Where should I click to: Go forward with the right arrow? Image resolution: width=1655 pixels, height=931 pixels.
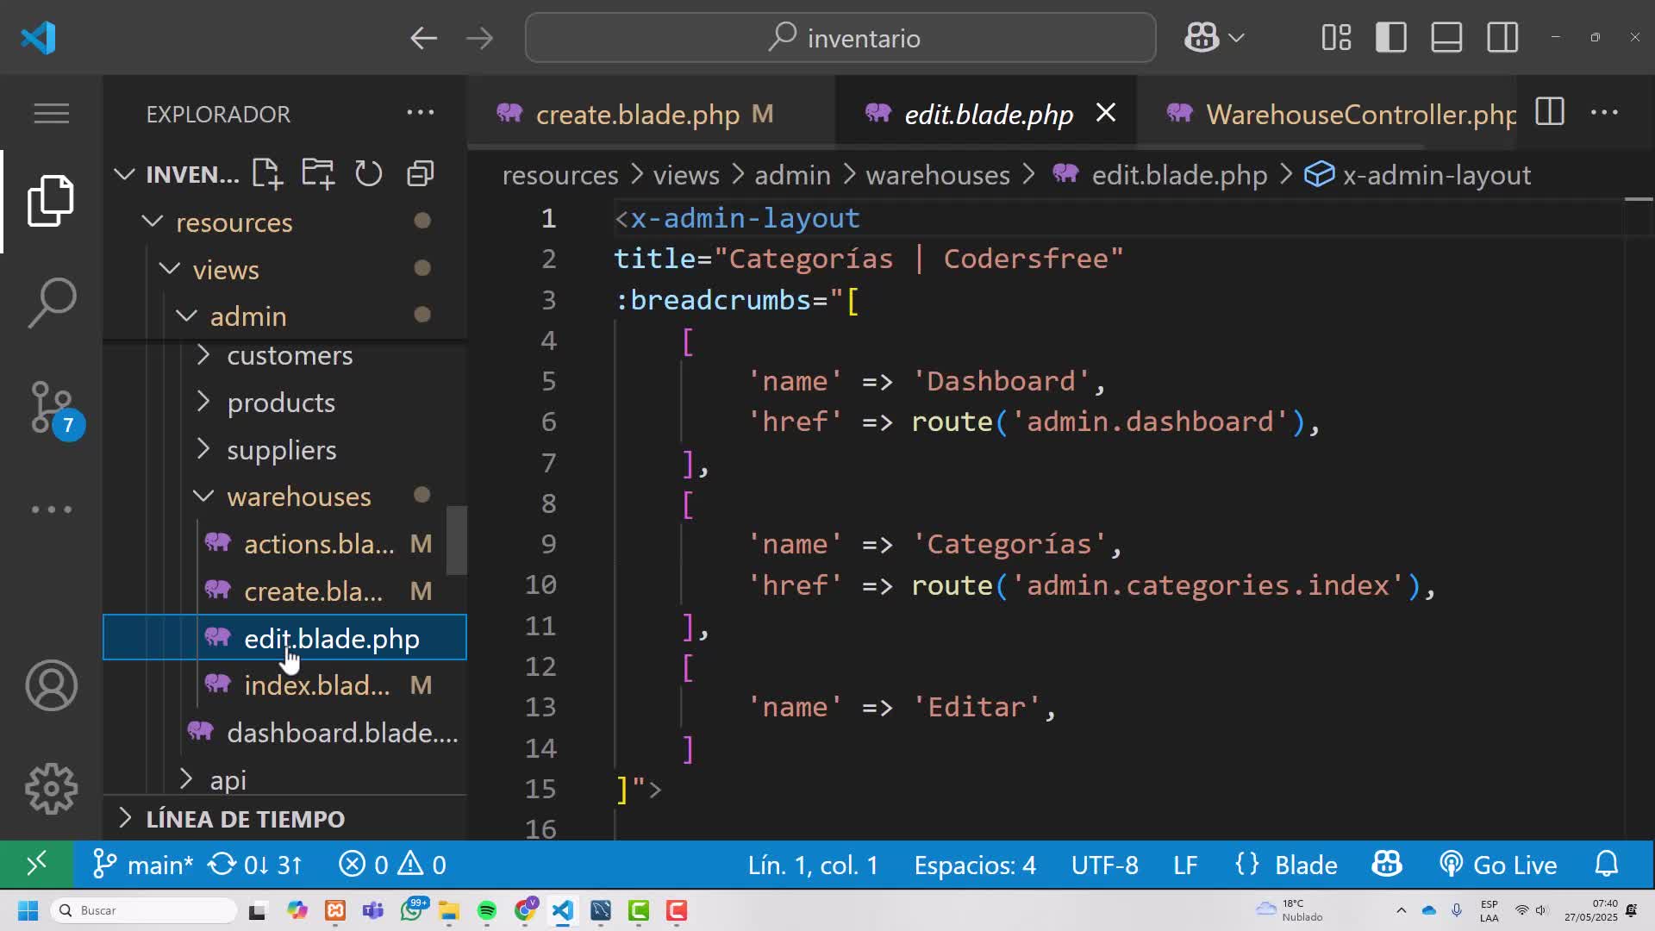tap(479, 38)
